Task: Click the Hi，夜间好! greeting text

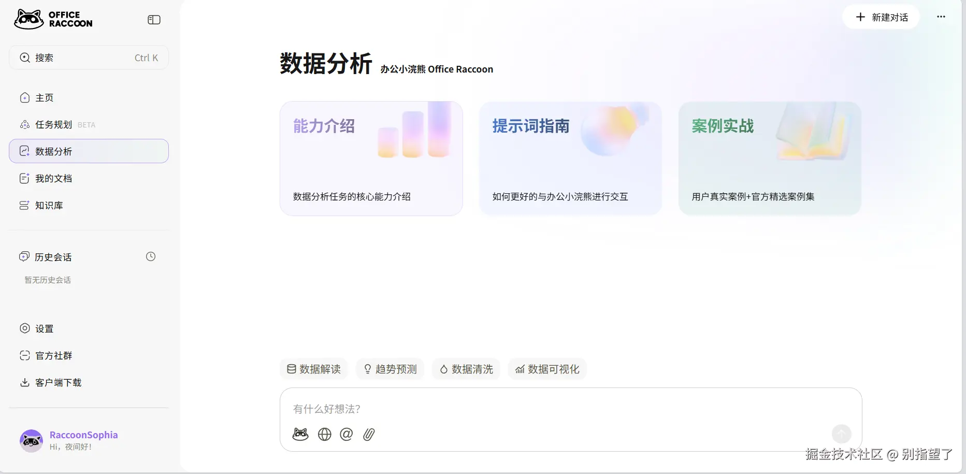Action: click(70, 447)
